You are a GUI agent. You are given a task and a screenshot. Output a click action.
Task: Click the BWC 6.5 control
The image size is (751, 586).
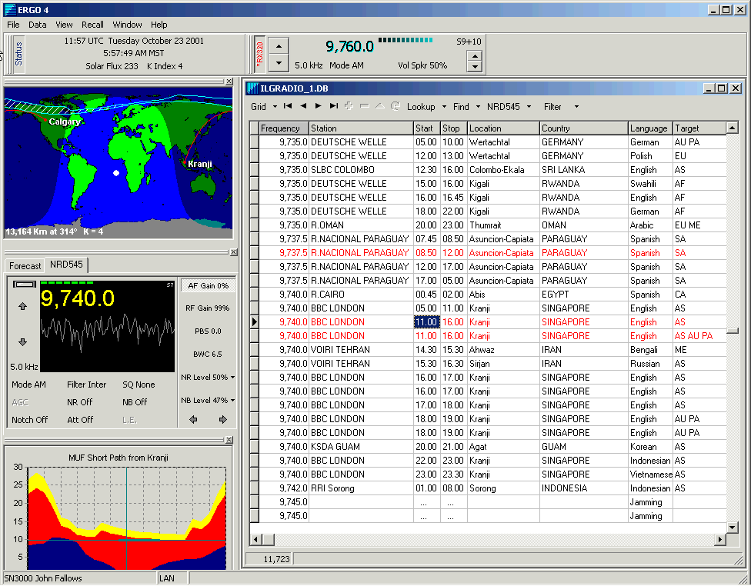tap(208, 355)
